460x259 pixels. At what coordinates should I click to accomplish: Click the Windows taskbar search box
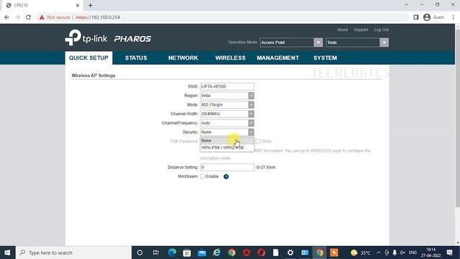click(73, 253)
